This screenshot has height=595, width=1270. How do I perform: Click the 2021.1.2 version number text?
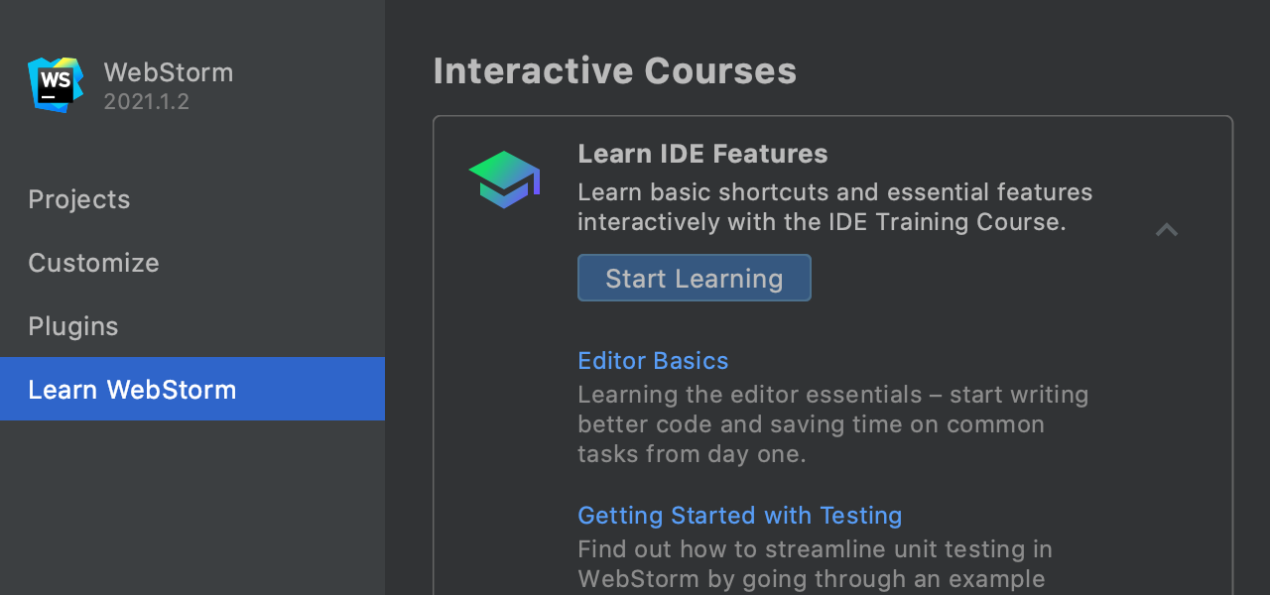tap(146, 102)
